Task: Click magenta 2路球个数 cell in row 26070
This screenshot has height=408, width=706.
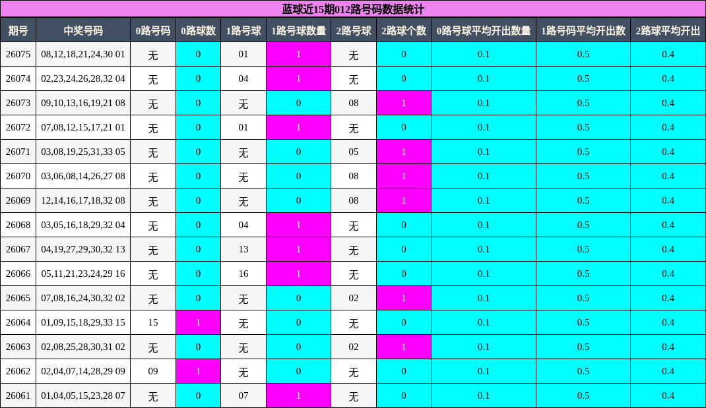Action: click(404, 176)
